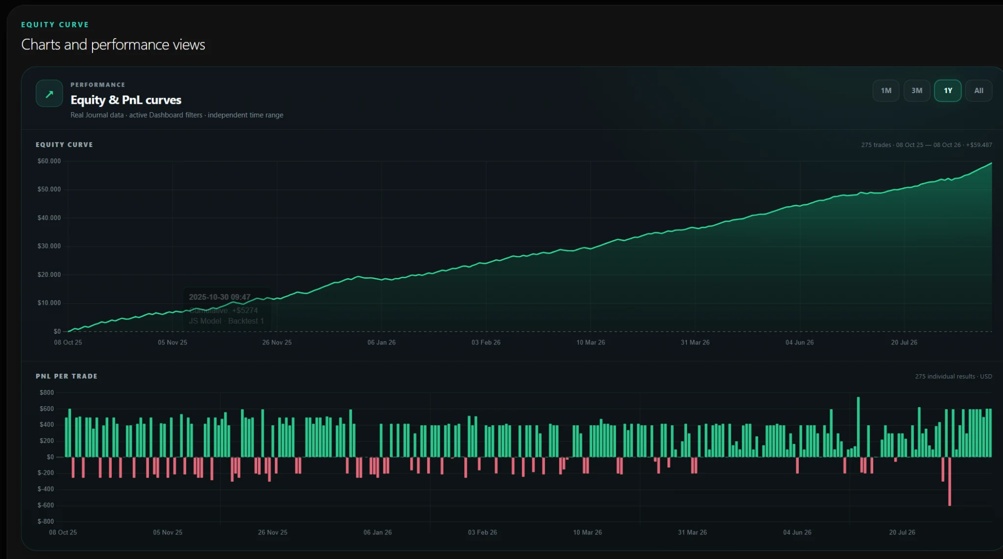Click the 'Charts and performance views' title
1003x559 pixels.
[x=113, y=45]
